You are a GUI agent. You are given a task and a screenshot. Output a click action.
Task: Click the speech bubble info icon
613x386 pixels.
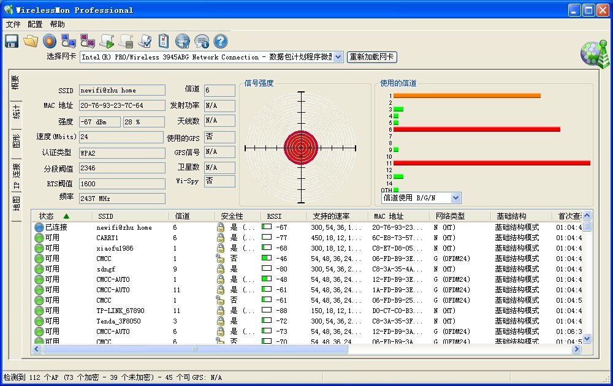click(x=201, y=41)
